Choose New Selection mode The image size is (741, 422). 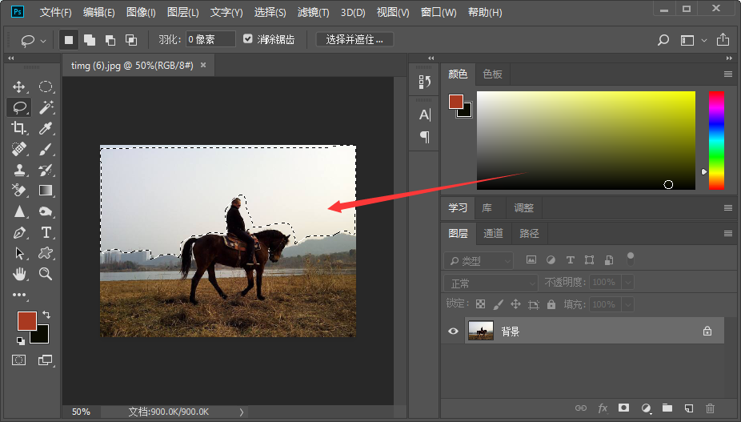69,40
